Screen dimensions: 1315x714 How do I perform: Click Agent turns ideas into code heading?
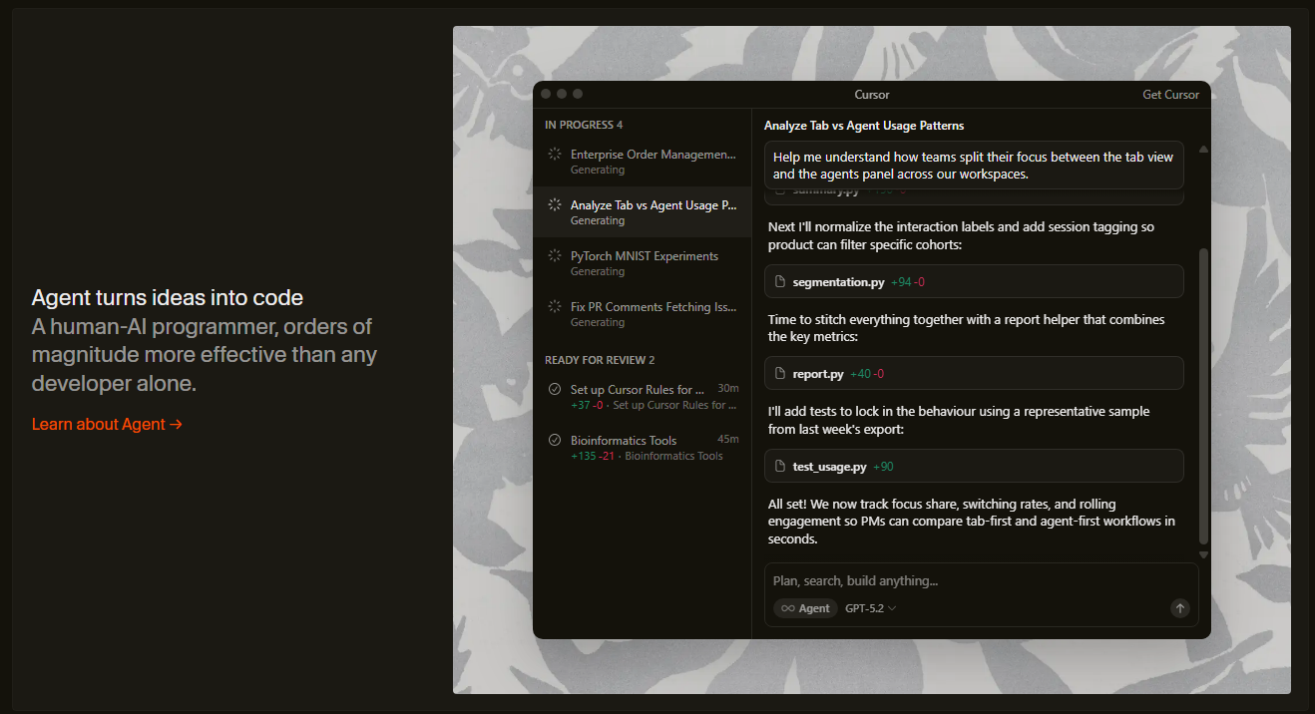168,297
